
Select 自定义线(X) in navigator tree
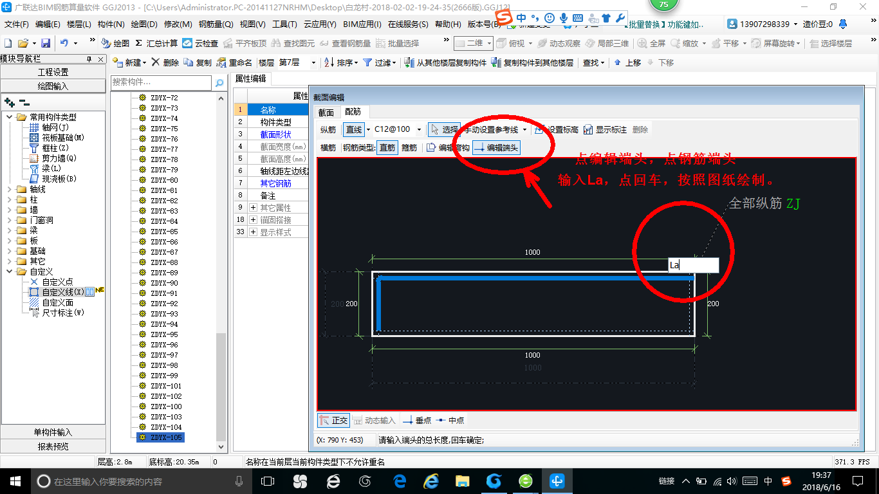62,292
